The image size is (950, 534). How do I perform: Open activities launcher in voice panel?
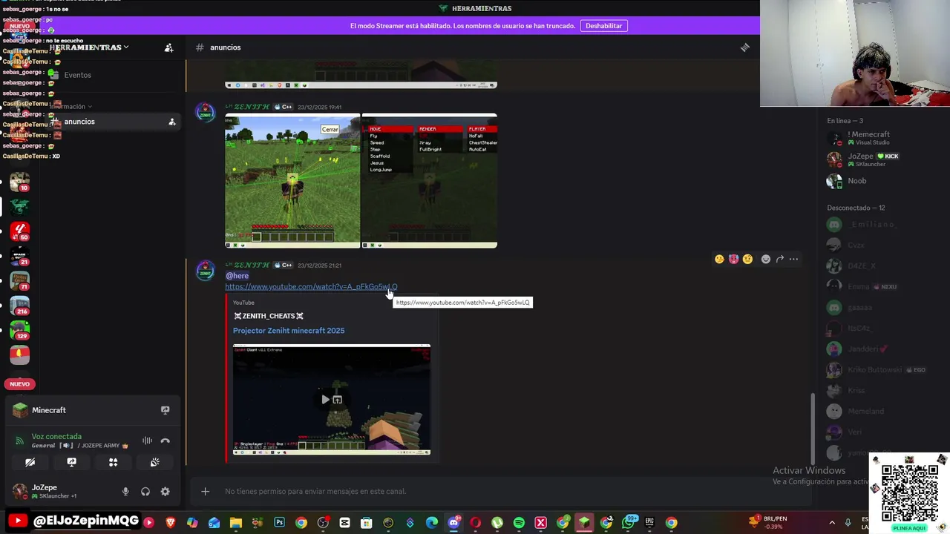pyautogui.click(x=114, y=462)
